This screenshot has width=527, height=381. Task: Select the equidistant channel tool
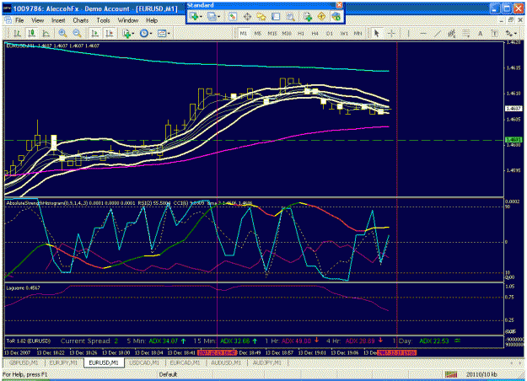(x=451, y=33)
